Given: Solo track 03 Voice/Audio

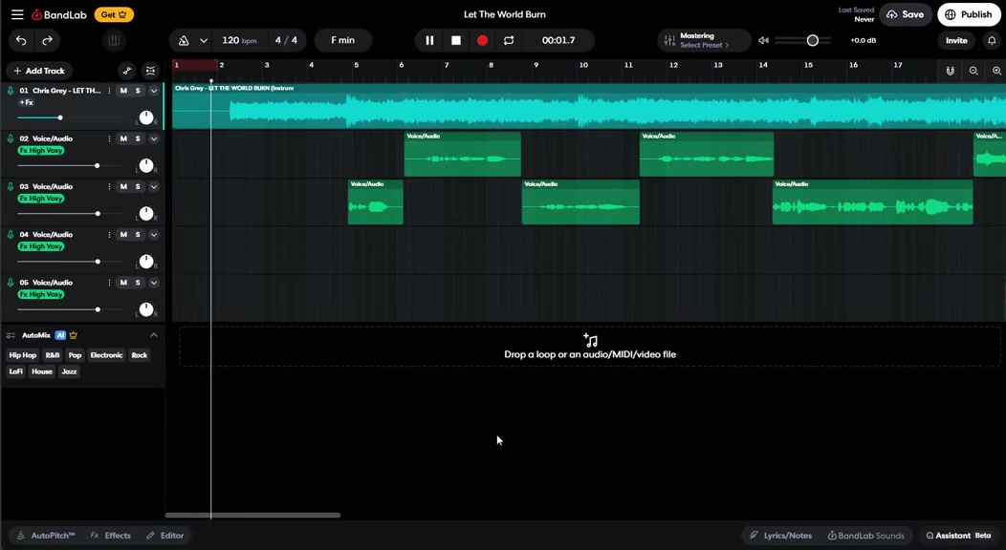Looking at the screenshot, I should click(138, 186).
